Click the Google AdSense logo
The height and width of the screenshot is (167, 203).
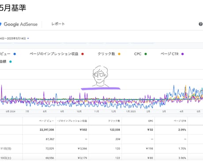coord(19,24)
